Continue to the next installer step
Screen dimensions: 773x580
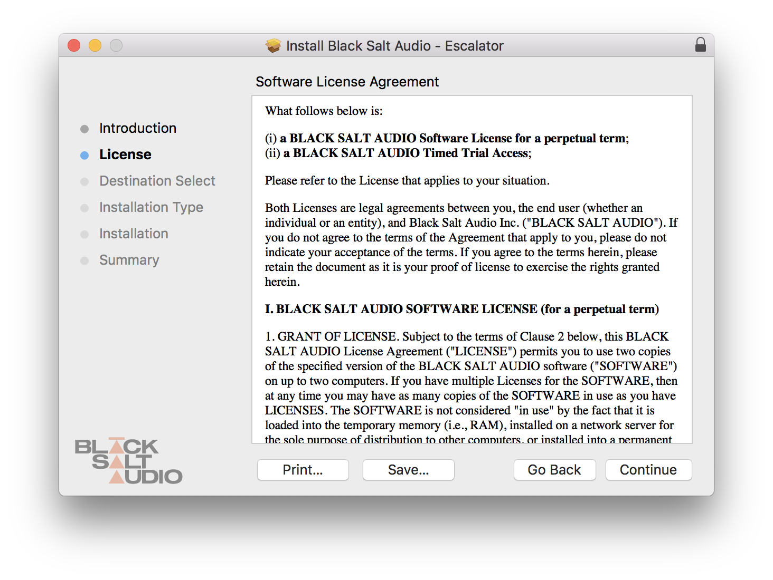648,470
